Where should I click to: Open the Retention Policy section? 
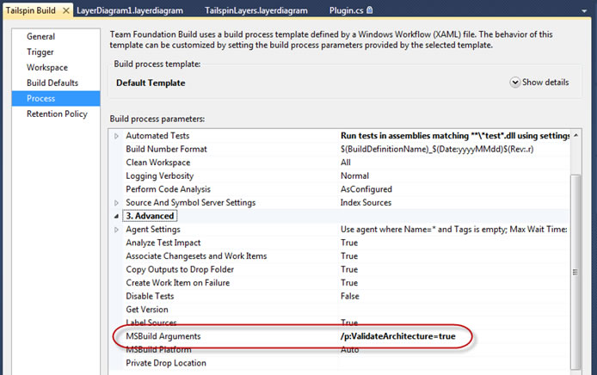click(56, 114)
